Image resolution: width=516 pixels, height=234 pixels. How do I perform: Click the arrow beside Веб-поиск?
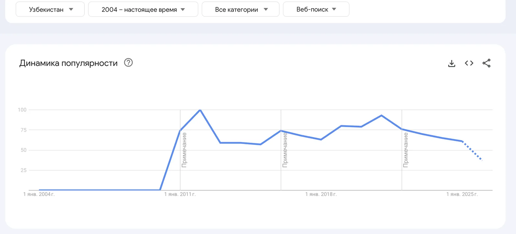coord(334,9)
